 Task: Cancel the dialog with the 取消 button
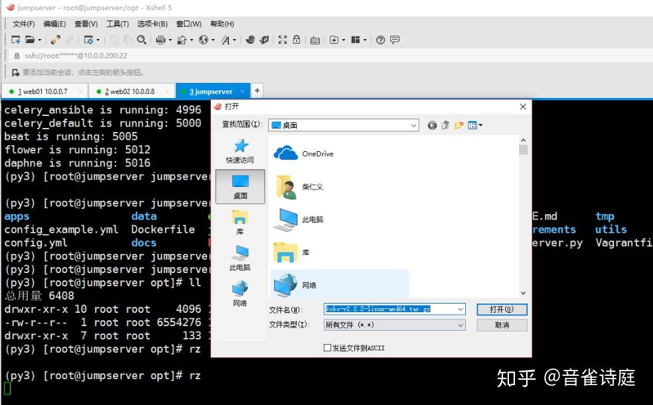pos(501,324)
